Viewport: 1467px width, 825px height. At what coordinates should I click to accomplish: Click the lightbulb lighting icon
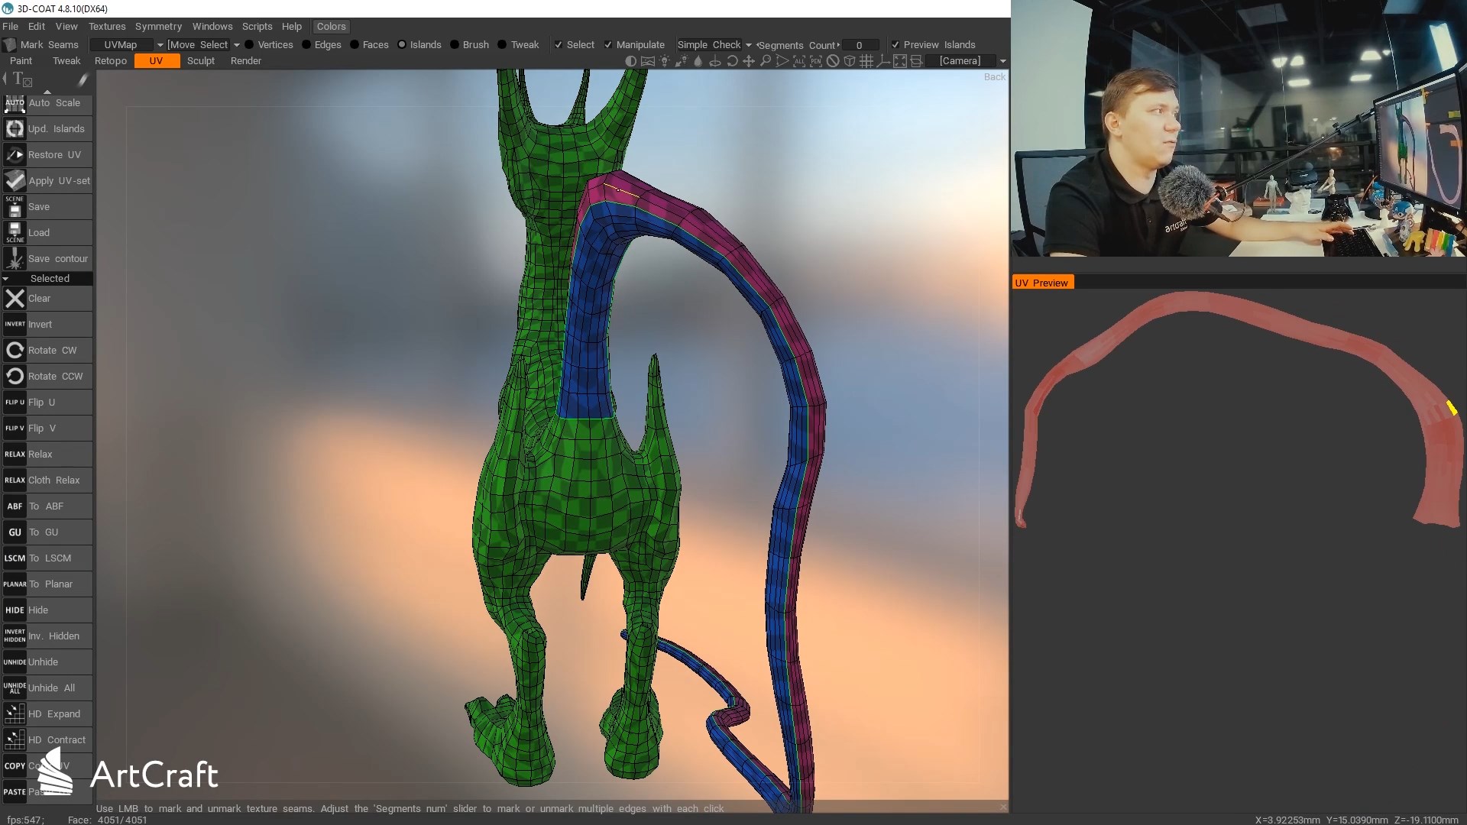click(664, 61)
